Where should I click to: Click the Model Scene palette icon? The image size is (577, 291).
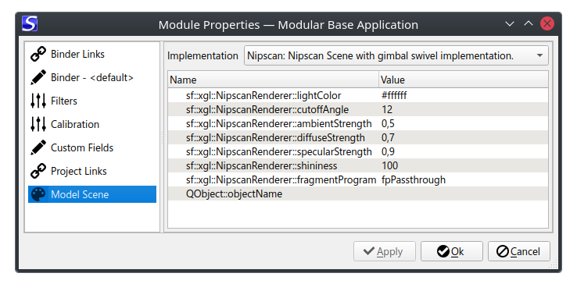pyautogui.click(x=38, y=194)
